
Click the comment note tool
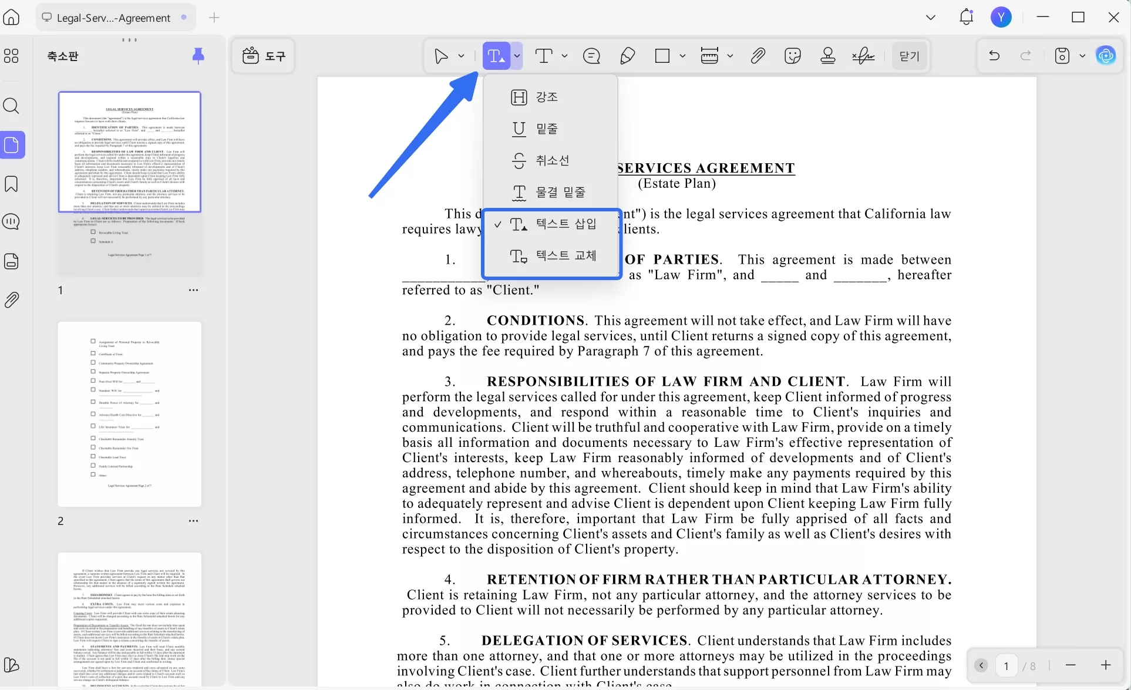591,56
